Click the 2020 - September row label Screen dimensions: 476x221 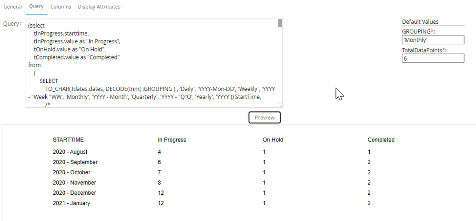75,162
